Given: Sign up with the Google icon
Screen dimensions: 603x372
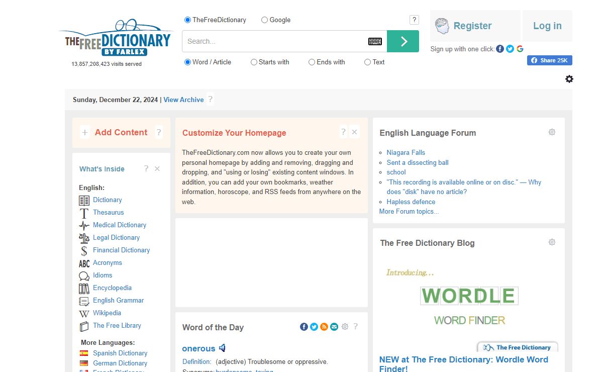Looking at the screenshot, I should [520, 49].
